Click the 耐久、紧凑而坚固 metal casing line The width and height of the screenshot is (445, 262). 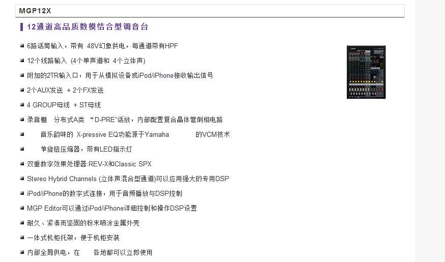[83, 223]
